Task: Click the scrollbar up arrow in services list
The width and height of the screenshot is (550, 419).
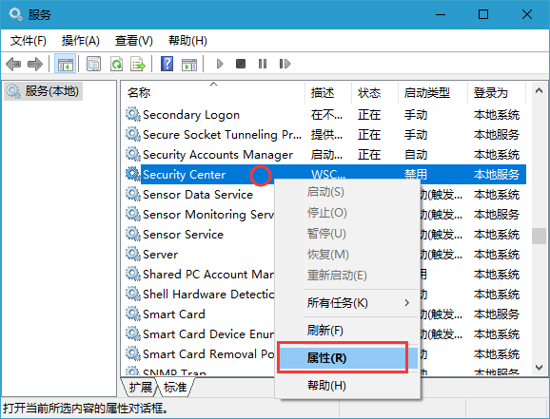Action: tap(539, 91)
